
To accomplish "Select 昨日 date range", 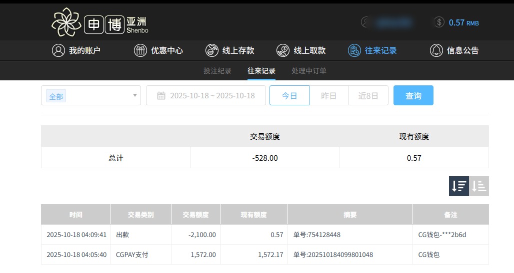I will [x=329, y=95].
